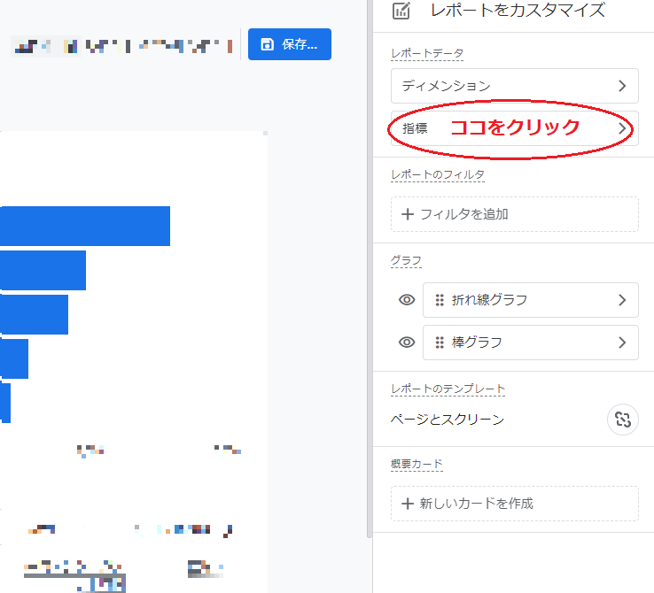654x593 pixels.
Task: Click the customize report pencil-chart icon
Action: (x=401, y=11)
